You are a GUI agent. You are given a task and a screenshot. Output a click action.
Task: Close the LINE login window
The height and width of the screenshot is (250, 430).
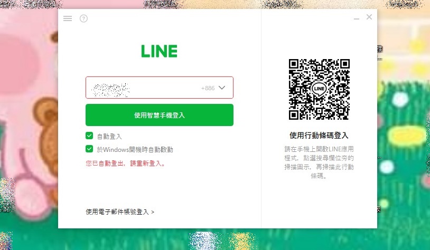[369, 17]
